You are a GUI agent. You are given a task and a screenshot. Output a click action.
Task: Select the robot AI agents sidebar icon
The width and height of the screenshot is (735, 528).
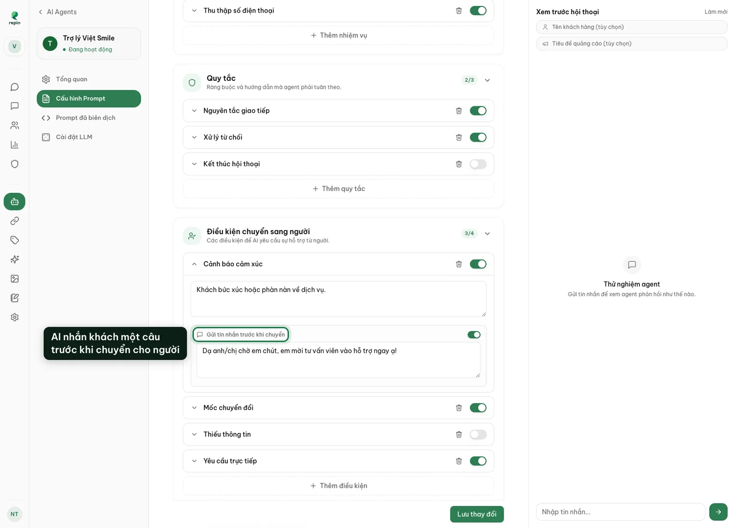15,202
